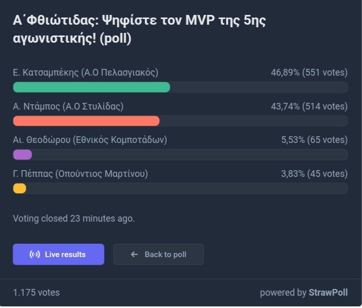Click the left arrow icon beside Back to poll
This screenshot has width=362, height=308.
click(x=134, y=255)
